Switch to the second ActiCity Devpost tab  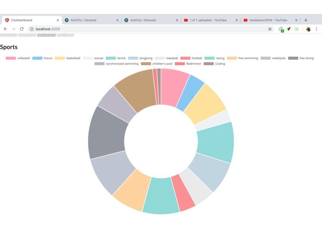click(151, 20)
